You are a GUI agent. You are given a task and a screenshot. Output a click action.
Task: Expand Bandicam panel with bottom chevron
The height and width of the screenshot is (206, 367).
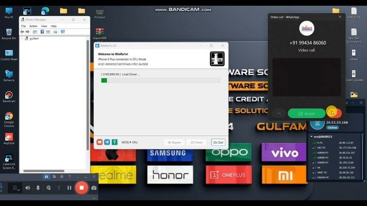coord(94,198)
